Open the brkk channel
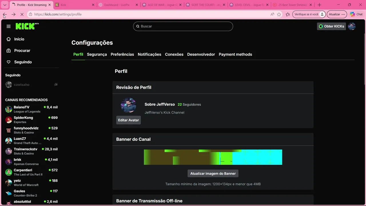Screen dimensions: 366x206 (x=17, y=160)
